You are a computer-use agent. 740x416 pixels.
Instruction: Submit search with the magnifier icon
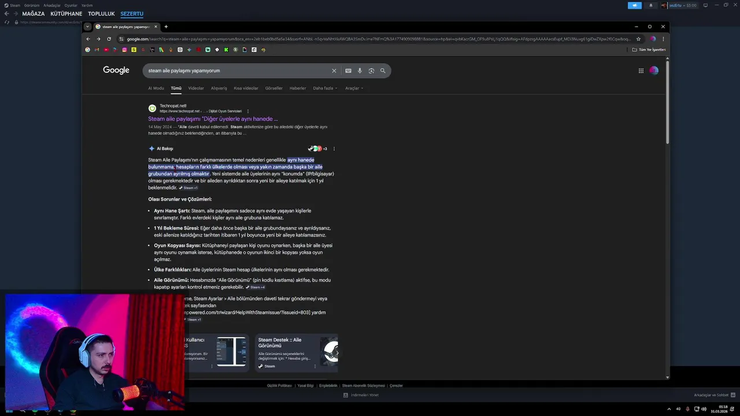tap(383, 70)
